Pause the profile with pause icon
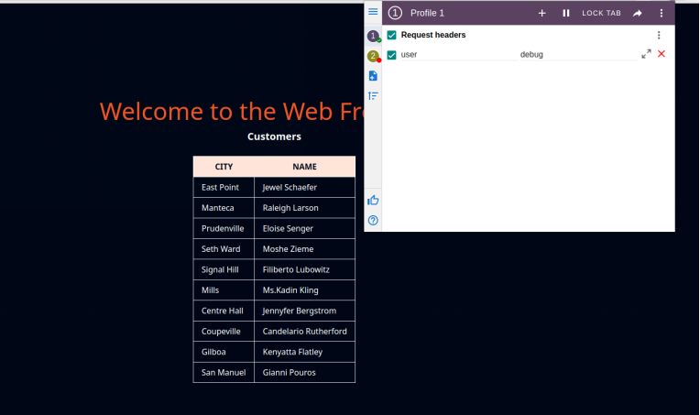Image resolution: width=700 pixels, height=415 pixels. 566,13
